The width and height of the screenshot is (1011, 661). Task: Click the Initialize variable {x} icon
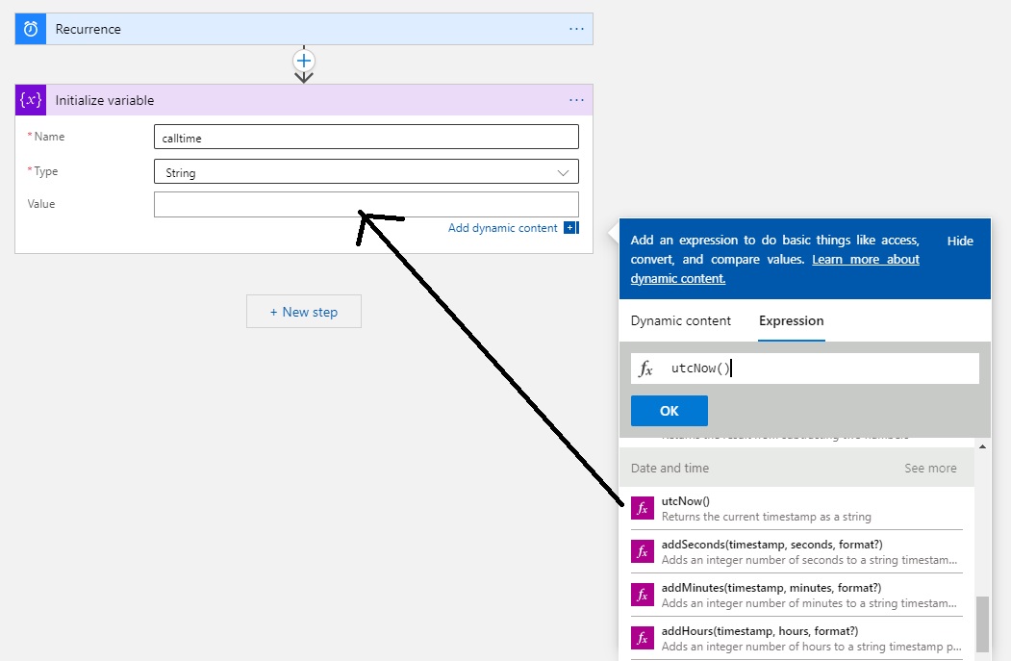[30, 99]
